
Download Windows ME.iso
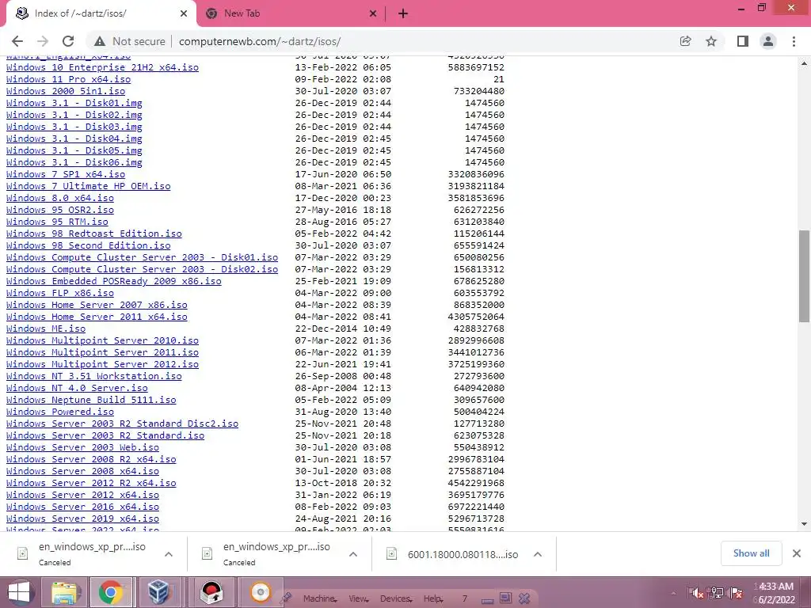[x=46, y=329]
